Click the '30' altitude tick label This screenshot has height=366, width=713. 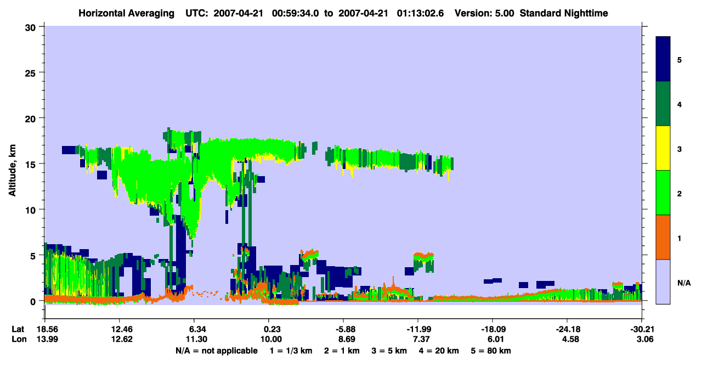[x=32, y=27]
